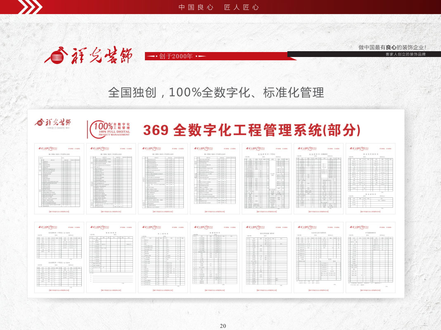Click the headline 全国独创，100%全数字化、标准化管理
This screenshot has width=441, height=330.
tap(216, 92)
